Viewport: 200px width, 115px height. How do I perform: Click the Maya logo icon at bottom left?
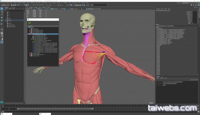[2, 102]
